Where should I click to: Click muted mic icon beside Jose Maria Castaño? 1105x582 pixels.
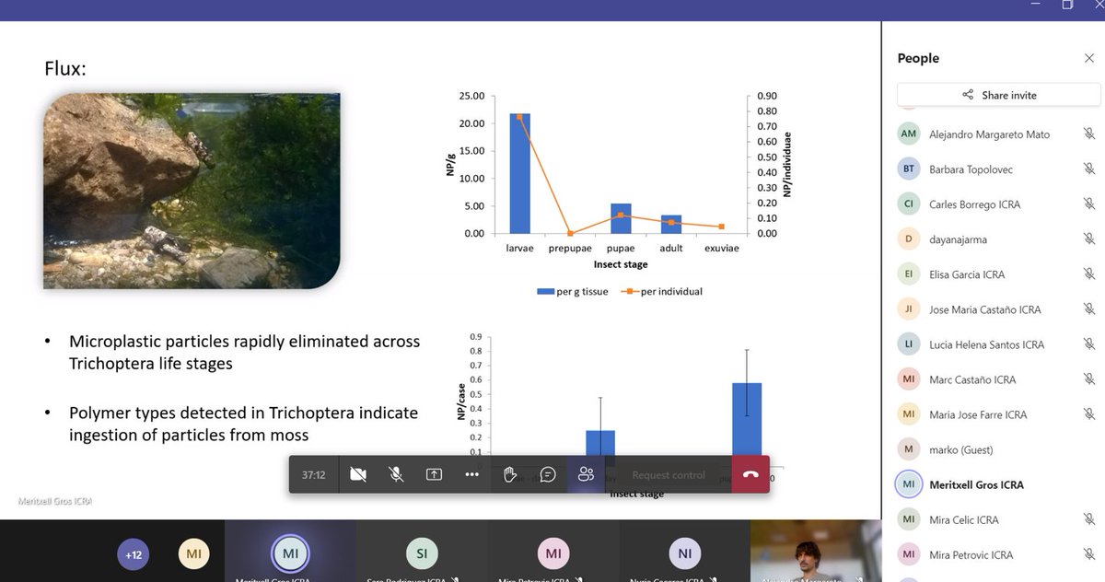click(x=1088, y=308)
